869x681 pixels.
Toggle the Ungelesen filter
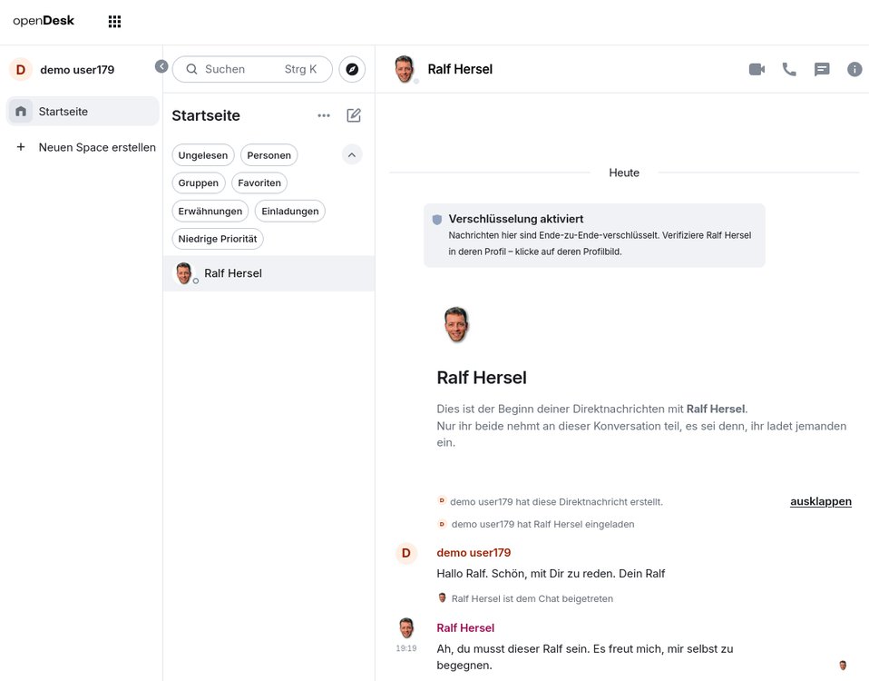coord(203,155)
